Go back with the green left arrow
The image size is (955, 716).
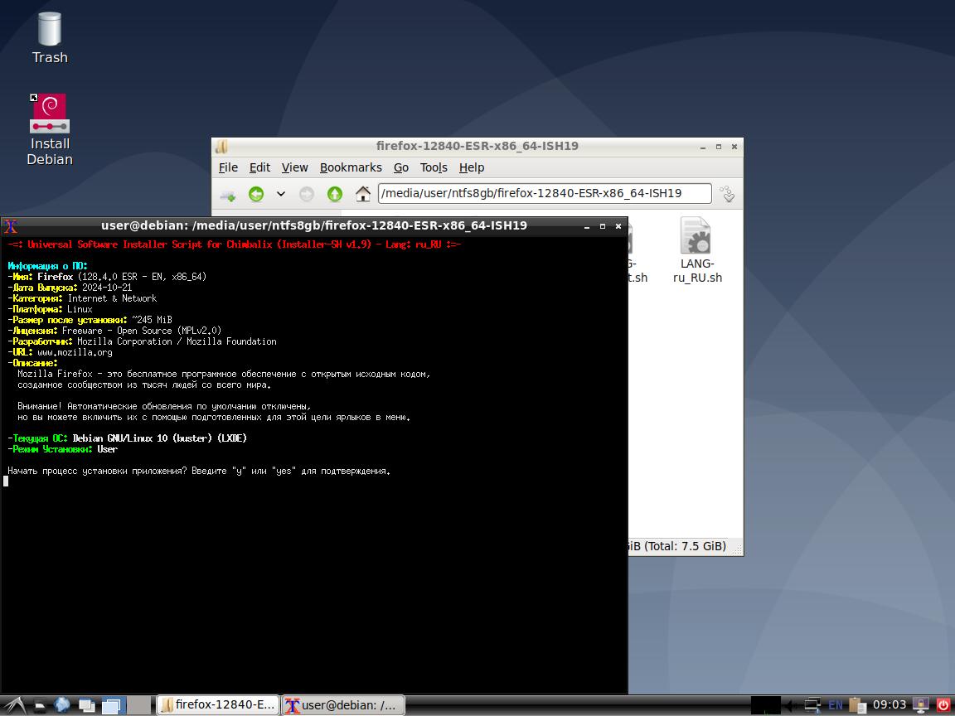pyautogui.click(x=256, y=194)
